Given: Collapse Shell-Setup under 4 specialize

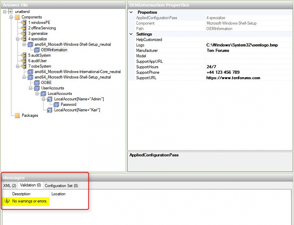Looking at the screenshot, I should 24,44.
